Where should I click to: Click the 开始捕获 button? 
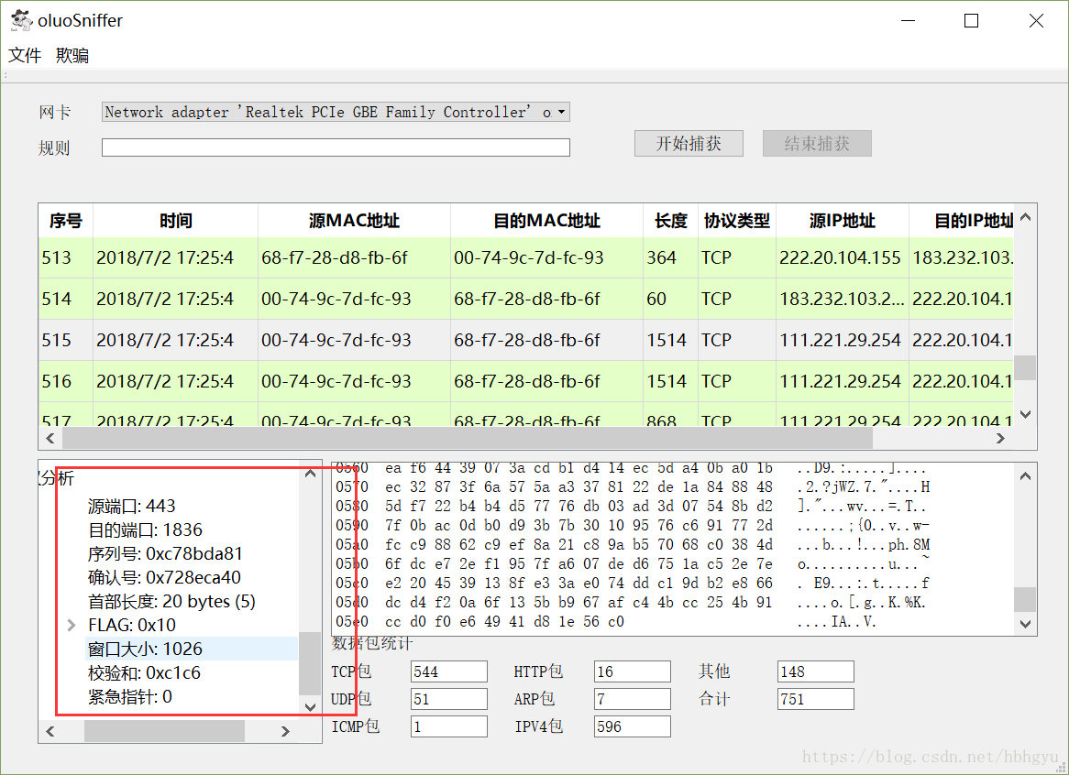[x=689, y=144]
